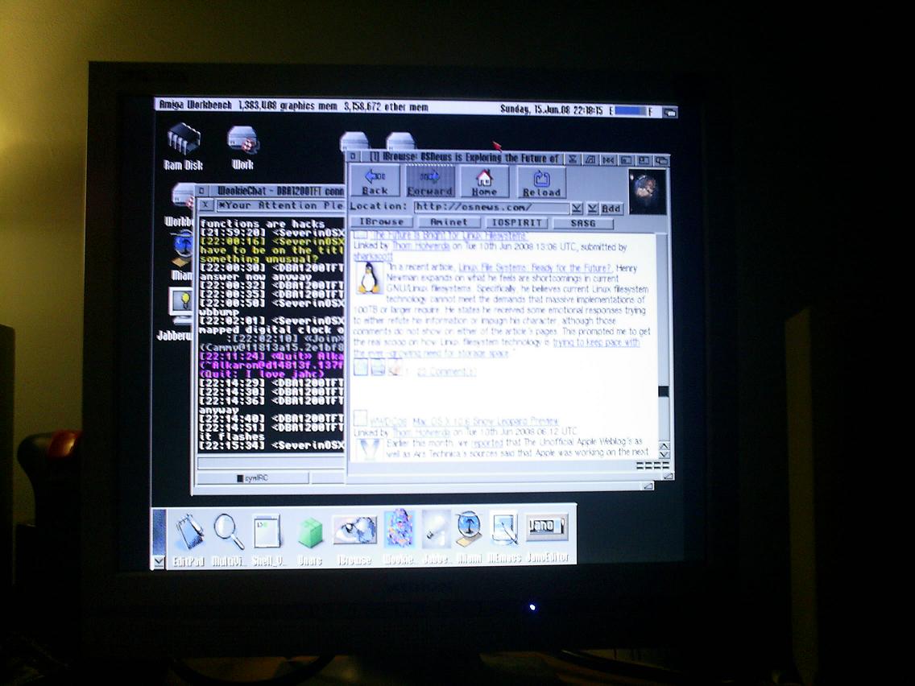The image size is (915, 686).
Task: Click the WookieChat topic 'Your Attention' field
Action: point(280,205)
